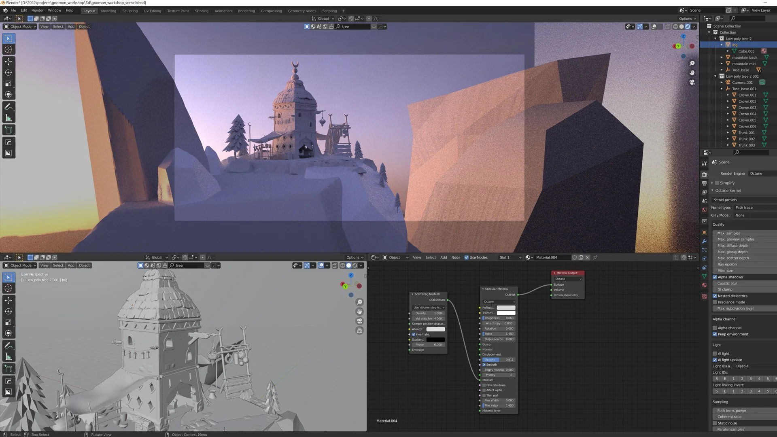
Task: Switch to the Shading workspace tab
Action: (202, 11)
